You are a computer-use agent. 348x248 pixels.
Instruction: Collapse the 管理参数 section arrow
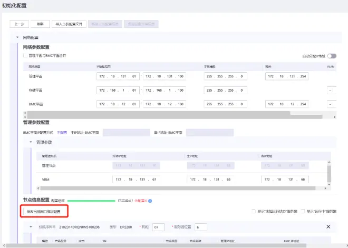coord(31,142)
